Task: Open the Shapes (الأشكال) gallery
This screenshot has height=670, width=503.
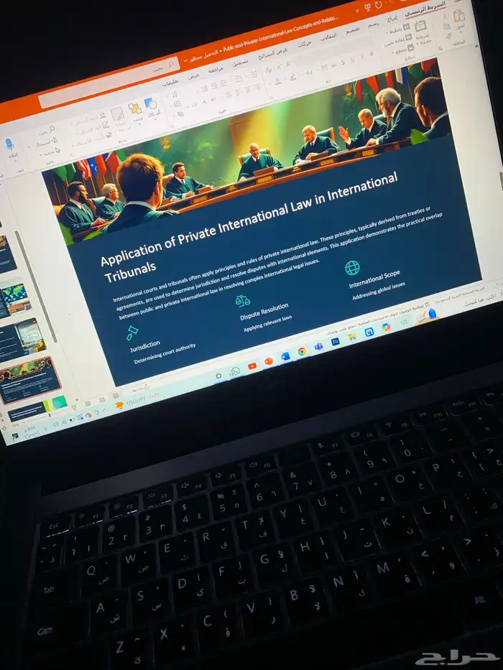Action: 152,108
